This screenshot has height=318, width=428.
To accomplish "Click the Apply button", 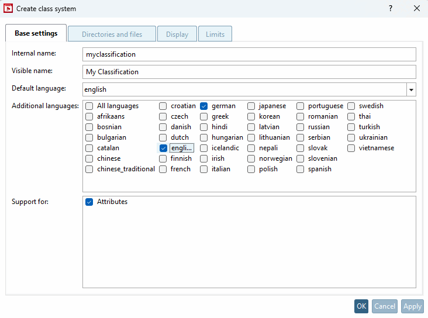I will (412, 306).
